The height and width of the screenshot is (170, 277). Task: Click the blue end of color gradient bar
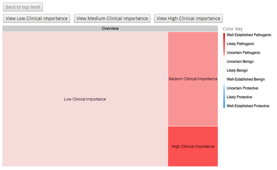click(224, 106)
